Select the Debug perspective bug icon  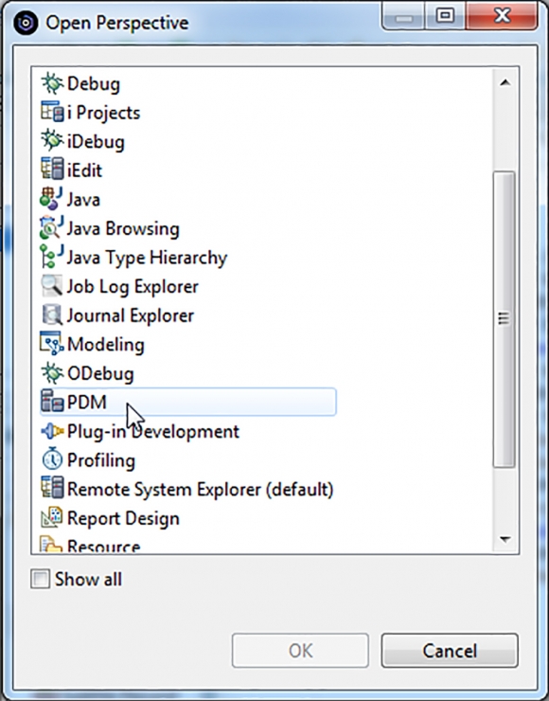coord(52,83)
